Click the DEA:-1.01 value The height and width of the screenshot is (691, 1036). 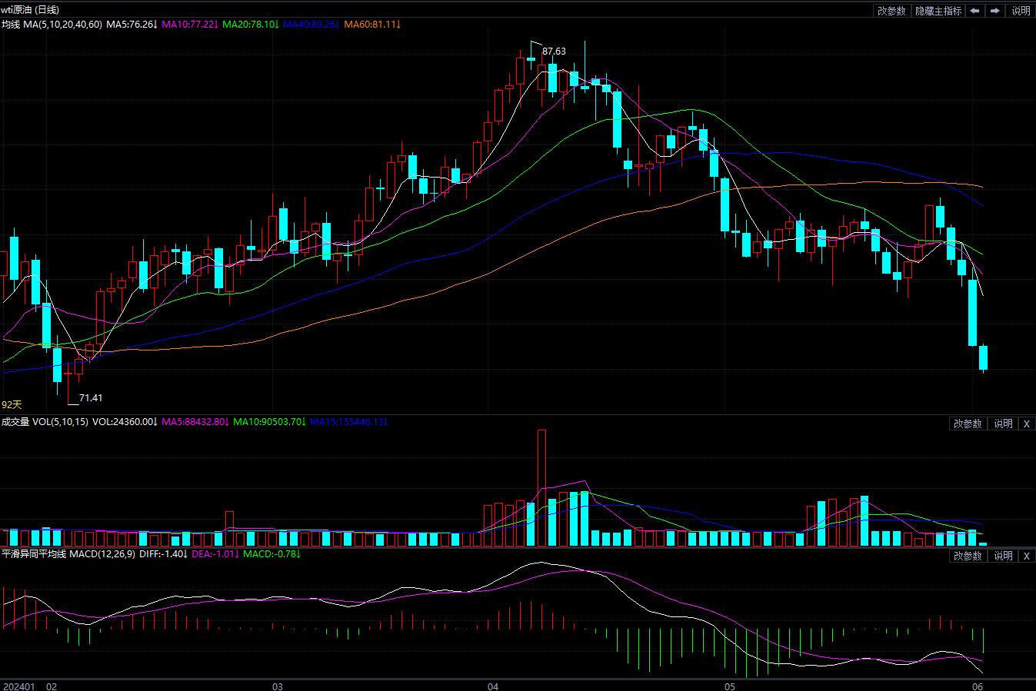pos(215,554)
